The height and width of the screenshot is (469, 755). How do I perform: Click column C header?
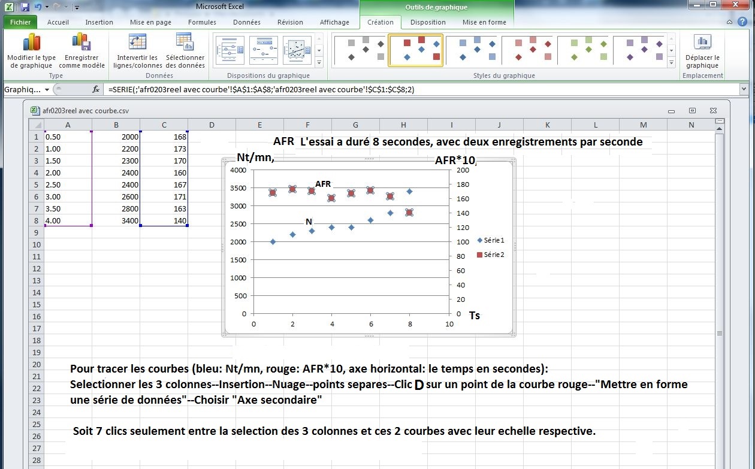point(164,125)
